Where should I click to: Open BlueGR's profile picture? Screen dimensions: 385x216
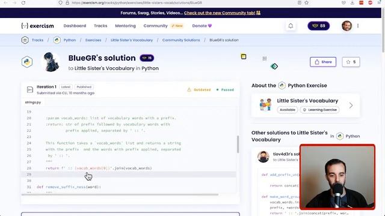click(x=52, y=62)
